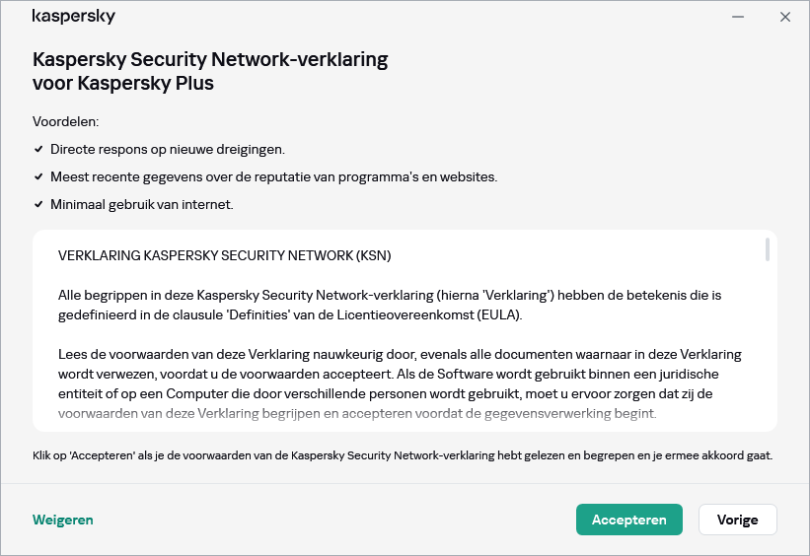Click the paragraph starting 'Lees de voorwaarden'

click(400, 383)
